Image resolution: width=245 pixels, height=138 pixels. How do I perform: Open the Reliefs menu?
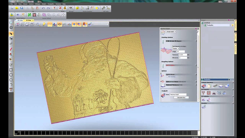click(44, 4)
